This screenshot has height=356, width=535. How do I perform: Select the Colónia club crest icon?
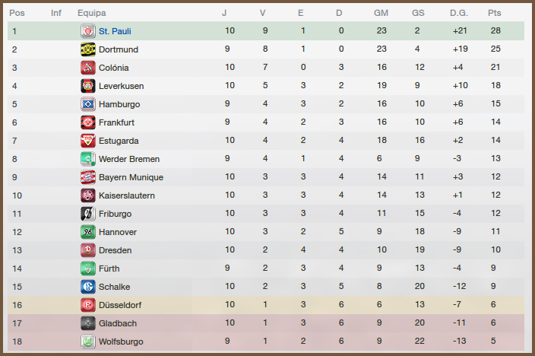pyautogui.click(x=87, y=68)
